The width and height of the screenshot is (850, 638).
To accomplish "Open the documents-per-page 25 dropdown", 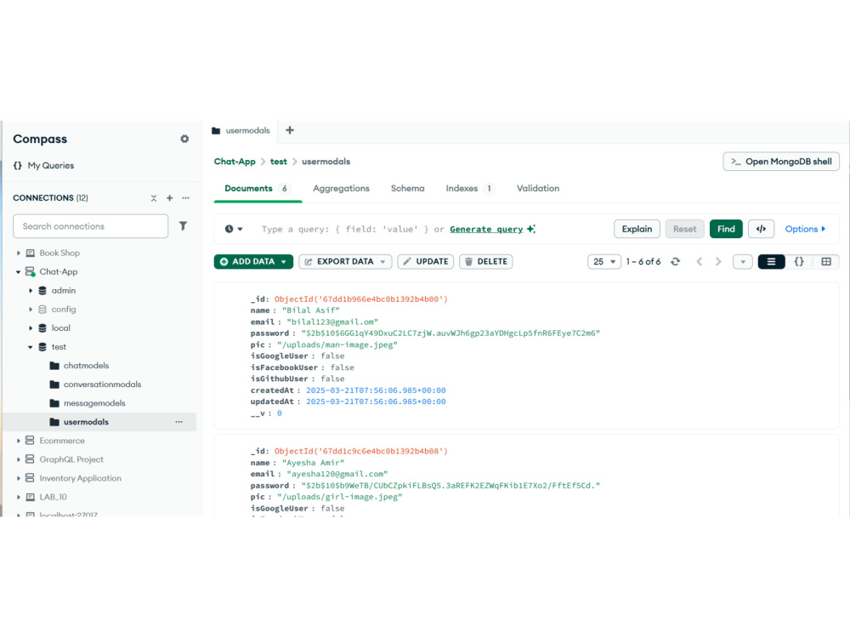I will (603, 261).
